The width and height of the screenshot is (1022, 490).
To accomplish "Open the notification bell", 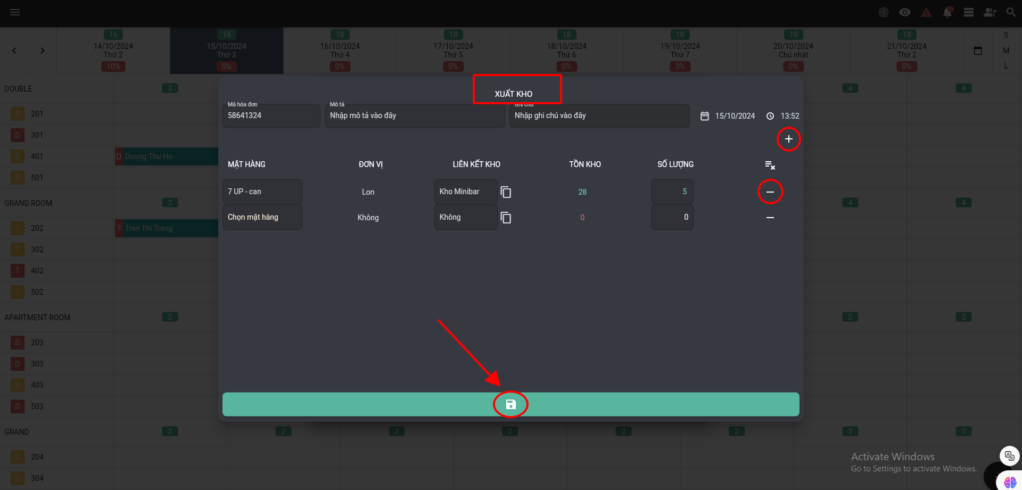I will click(x=947, y=12).
